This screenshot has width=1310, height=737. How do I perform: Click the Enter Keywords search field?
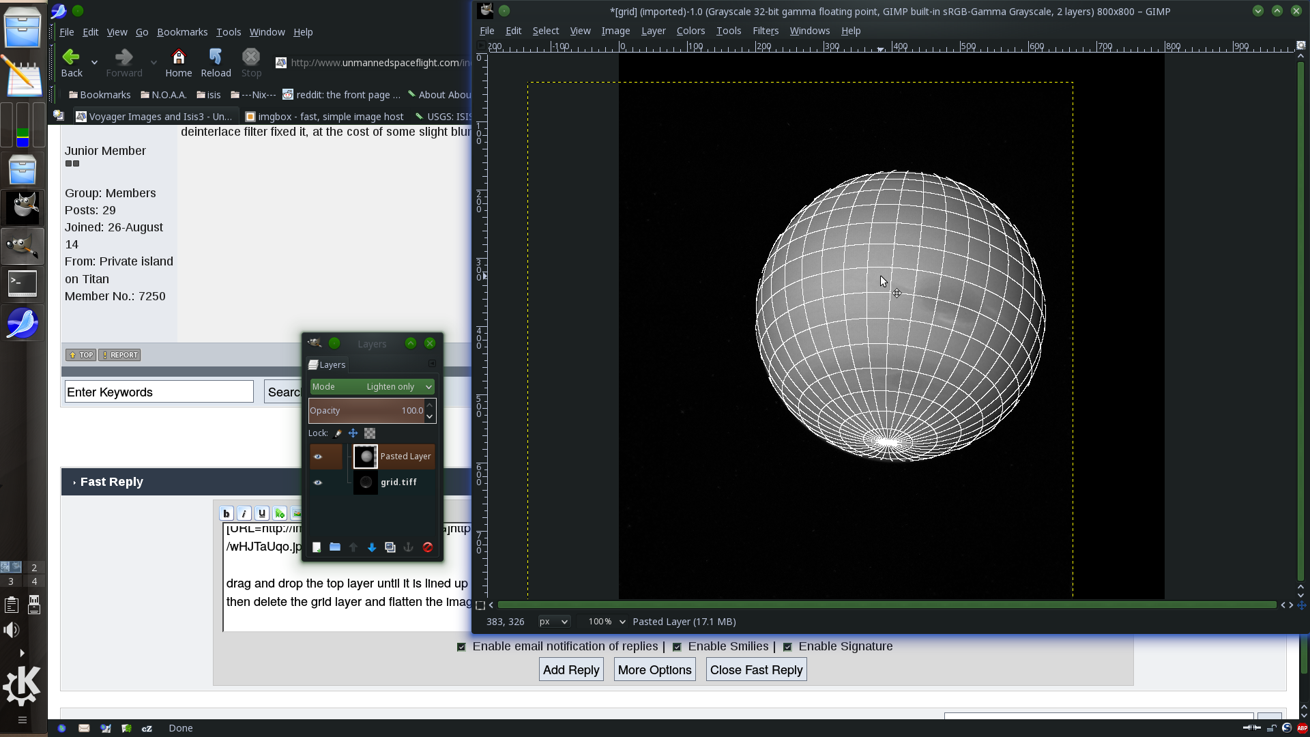(x=159, y=392)
